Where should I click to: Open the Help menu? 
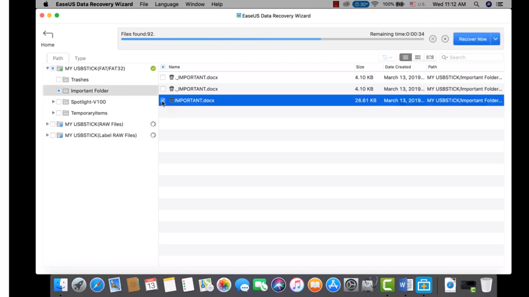(217, 4)
